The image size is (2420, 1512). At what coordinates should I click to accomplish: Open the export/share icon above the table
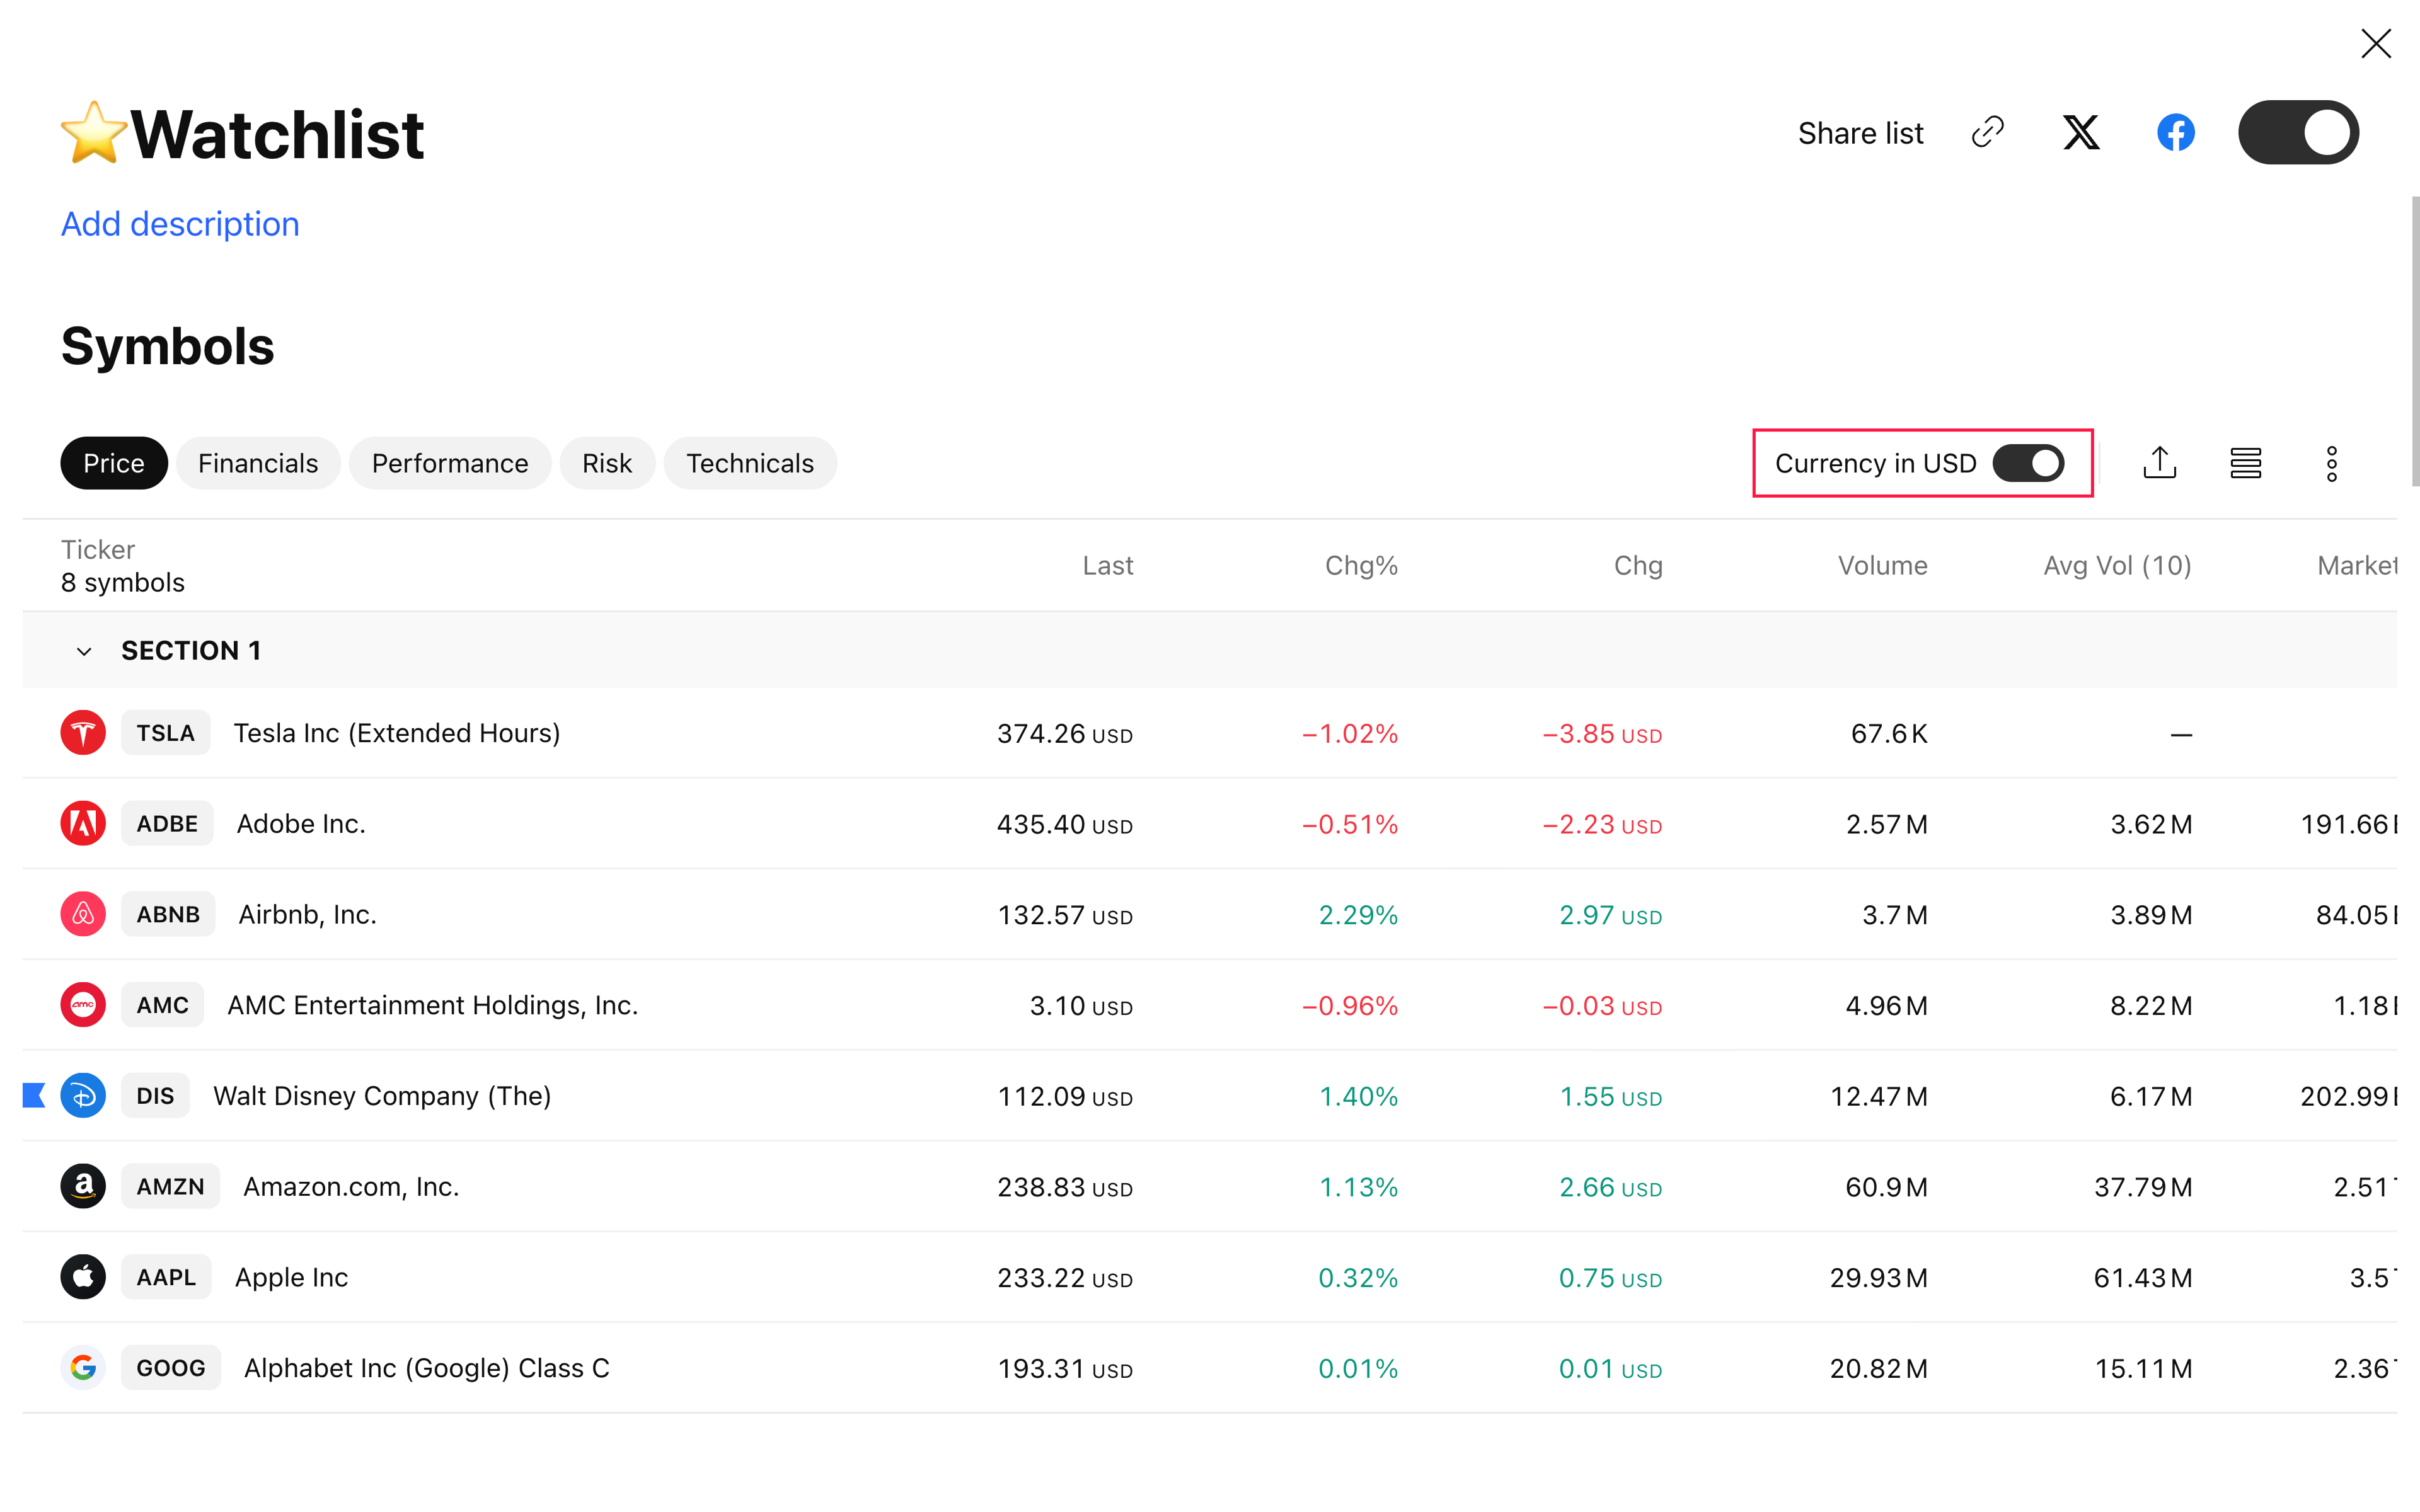pos(2160,462)
